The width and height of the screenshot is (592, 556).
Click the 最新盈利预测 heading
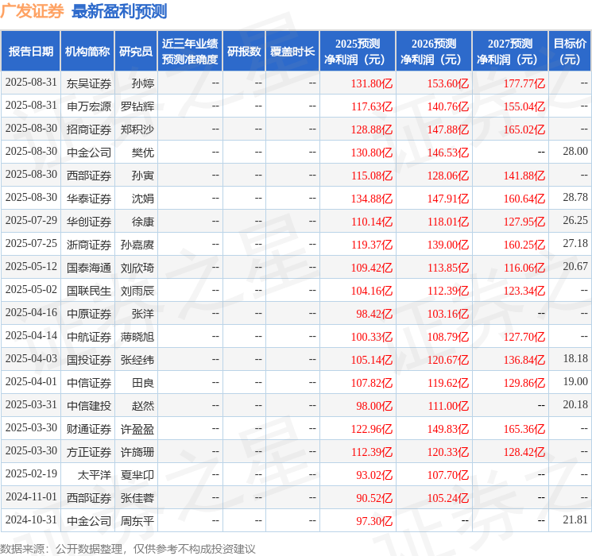[119, 11]
